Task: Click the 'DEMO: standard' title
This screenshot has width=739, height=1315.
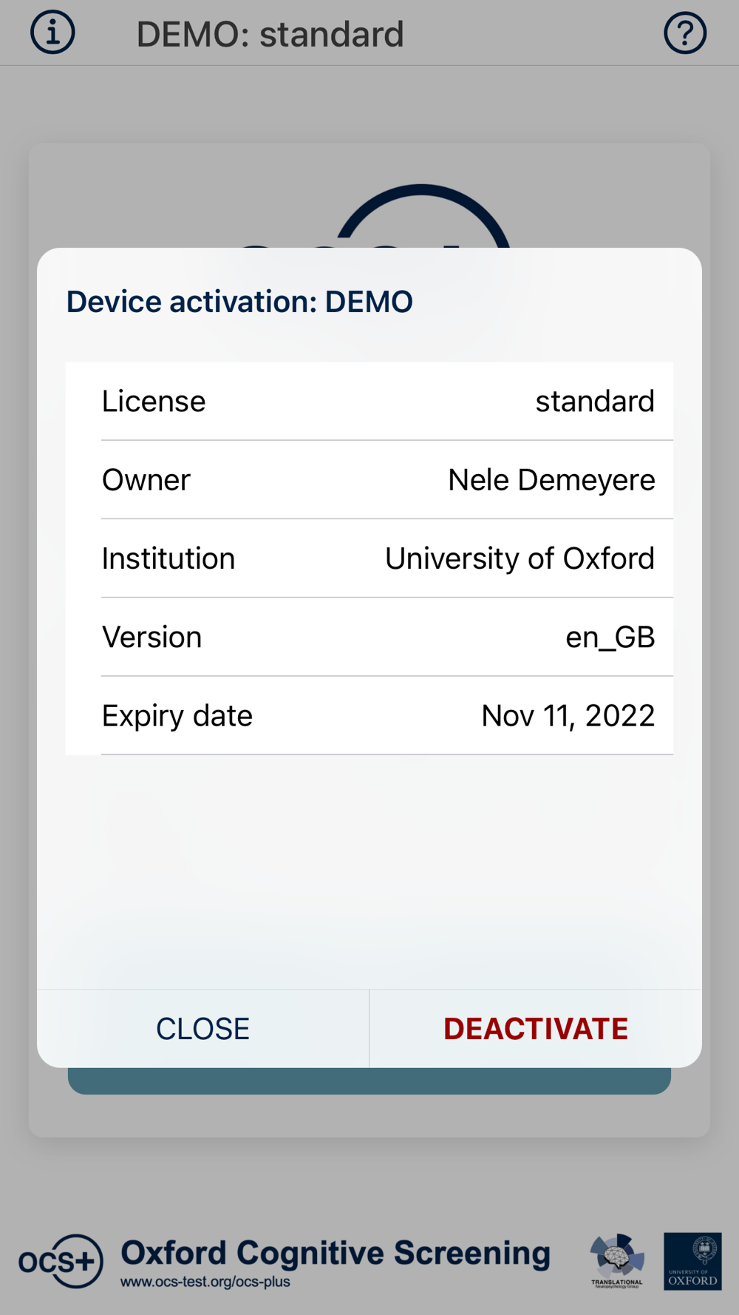Action: tap(270, 35)
